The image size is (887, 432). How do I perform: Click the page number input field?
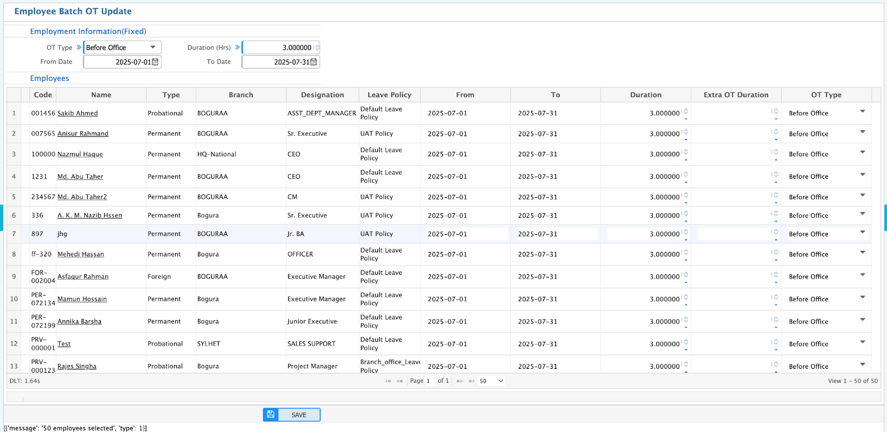click(x=430, y=381)
